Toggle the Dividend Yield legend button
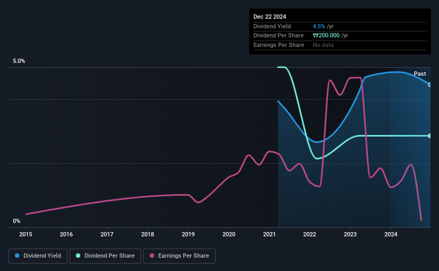Screen dimensions: 439x271 pyautogui.click(x=38, y=256)
